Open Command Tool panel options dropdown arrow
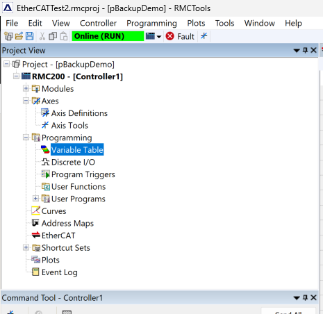Image resolution: width=323 pixels, height=314 pixels. [x=297, y=298]
